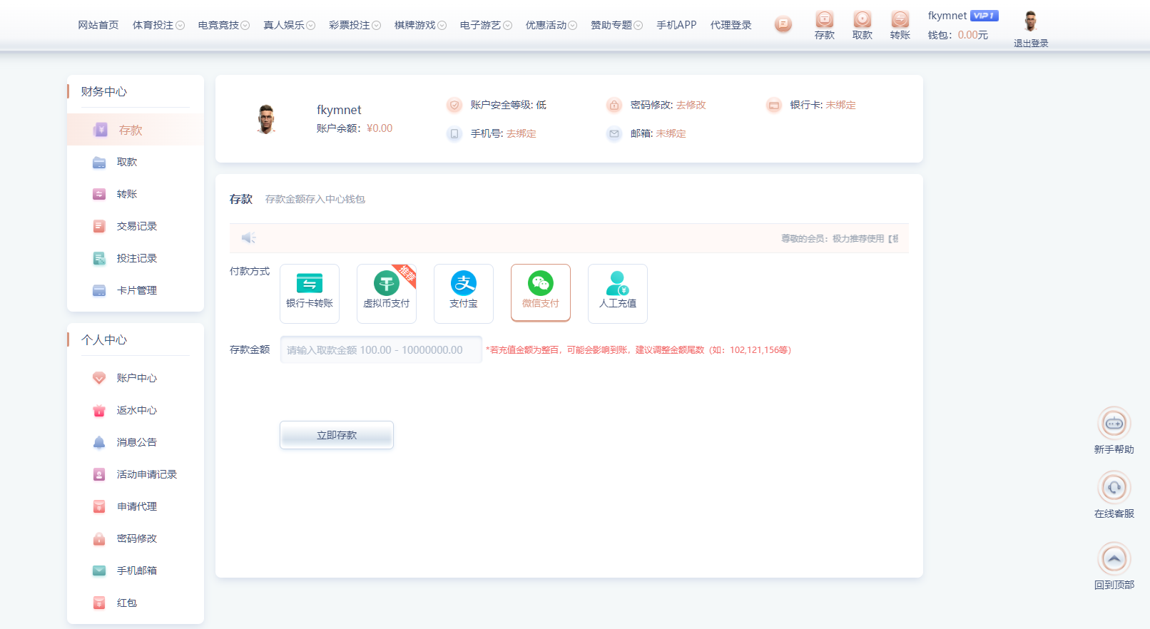This screenshot has height=629, width=1150.
Task: Open 红包 in the sidebar
Action: coord(136,603)
